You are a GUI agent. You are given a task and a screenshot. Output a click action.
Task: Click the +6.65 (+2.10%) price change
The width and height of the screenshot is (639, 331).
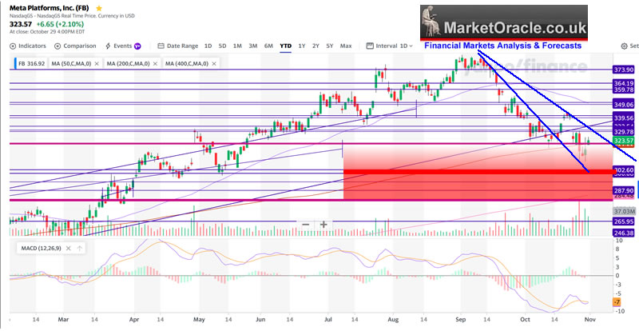pyautogui.click(x=60, y=24)
